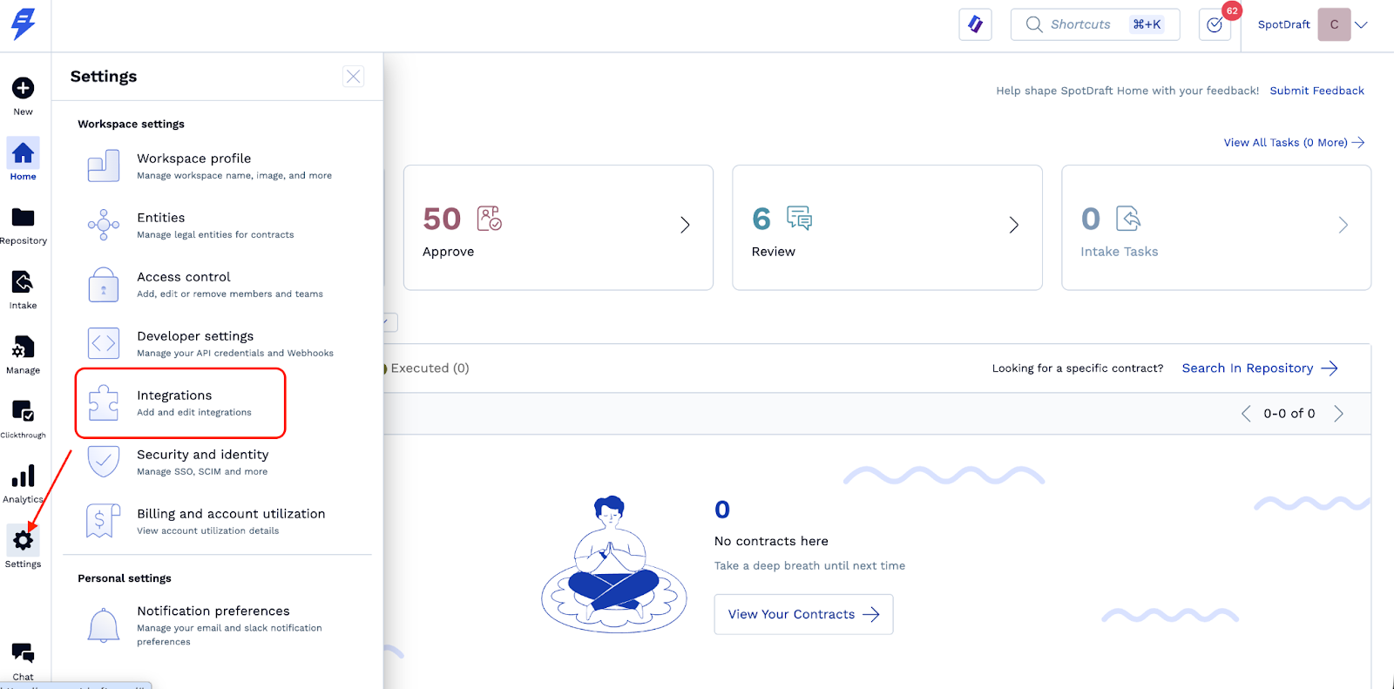Click the Approve card icon
Image resolution: width=1394 pixels, height=689 pixels.
(490, 219)
